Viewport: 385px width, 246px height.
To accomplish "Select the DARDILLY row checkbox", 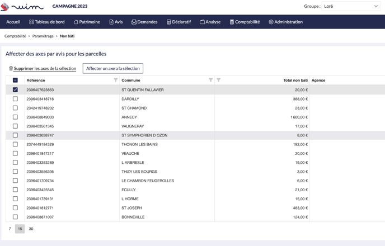I will pos(15,99).
